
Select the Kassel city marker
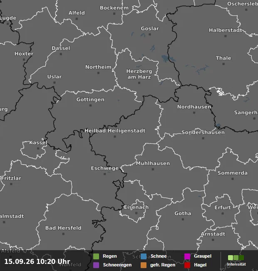pyautogui.click(x=38, y=148)
